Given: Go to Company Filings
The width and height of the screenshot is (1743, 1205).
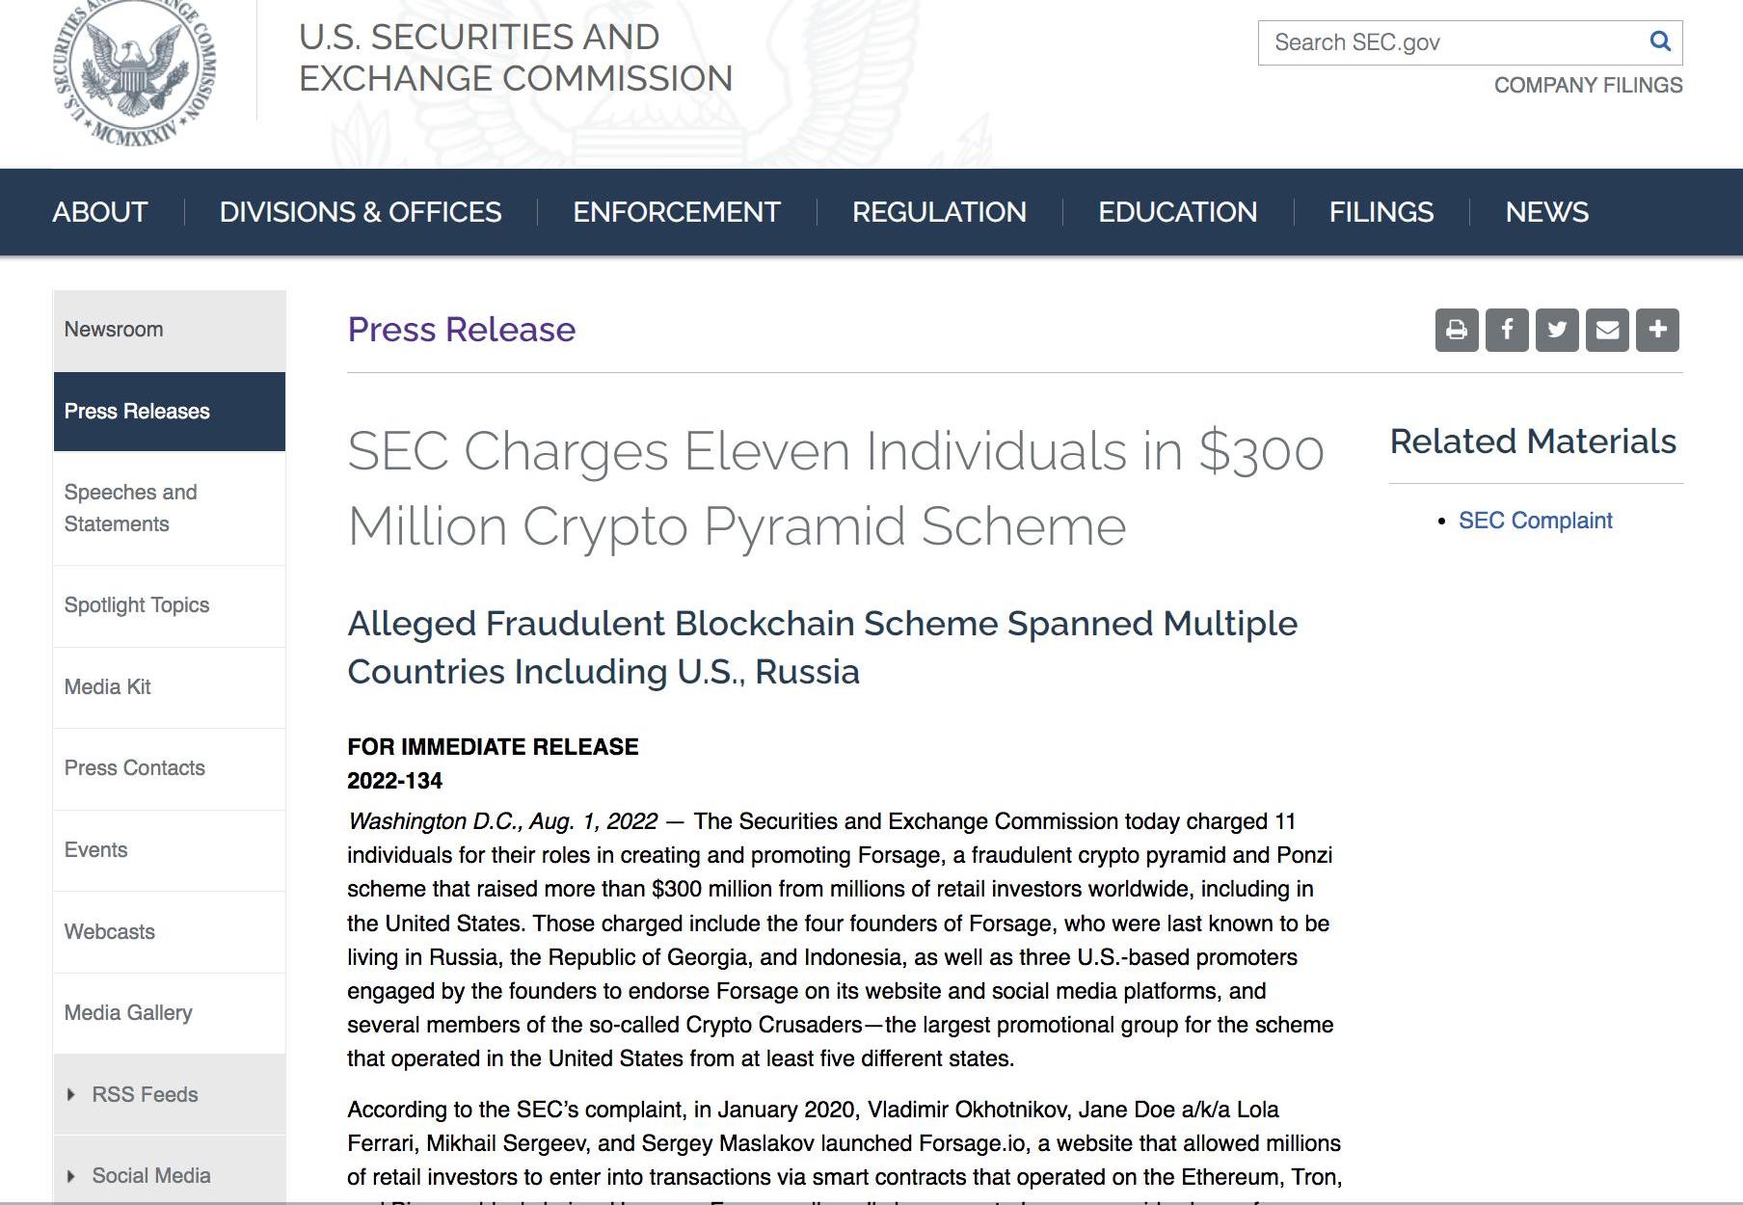Looking at the screenshot, I should (1588, 85).
